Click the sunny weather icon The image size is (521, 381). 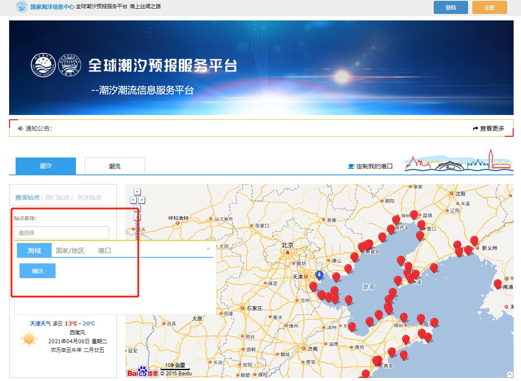click(x=29, y=338)
